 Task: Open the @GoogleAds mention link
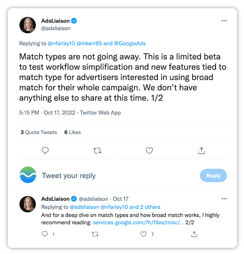130,43
